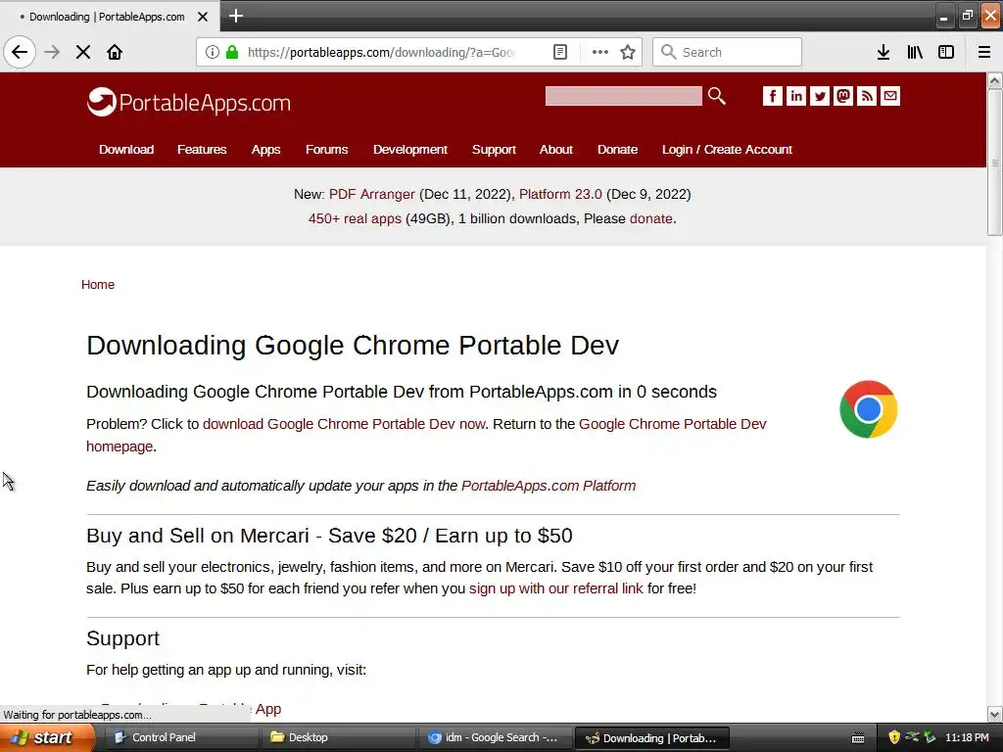Open the Apps menu item
Viewport: 1003px width, 752px height.
265,149
